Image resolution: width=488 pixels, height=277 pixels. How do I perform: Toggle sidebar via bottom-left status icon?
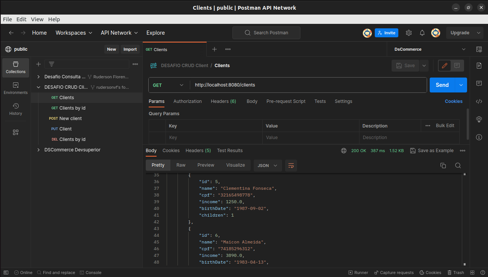(6, 273)
